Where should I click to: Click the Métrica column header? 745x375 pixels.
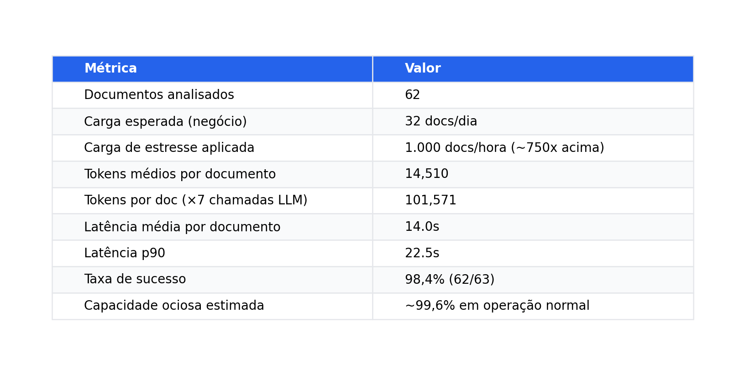212,69
